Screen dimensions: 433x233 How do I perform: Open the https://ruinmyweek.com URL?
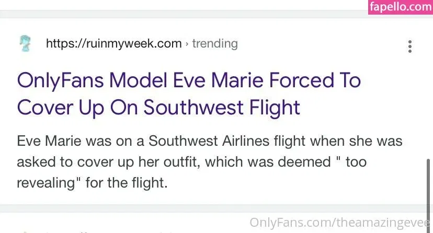pyautogui.click(x=113, y=43)
